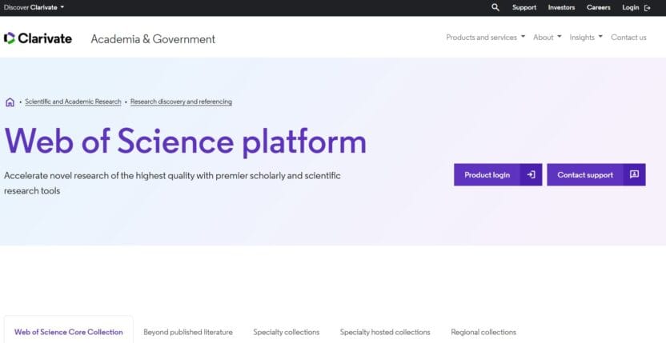Click the Clarivate logo
Viewport: 666px width, 343px height.
pyautogui.click(x=38, y=38)
